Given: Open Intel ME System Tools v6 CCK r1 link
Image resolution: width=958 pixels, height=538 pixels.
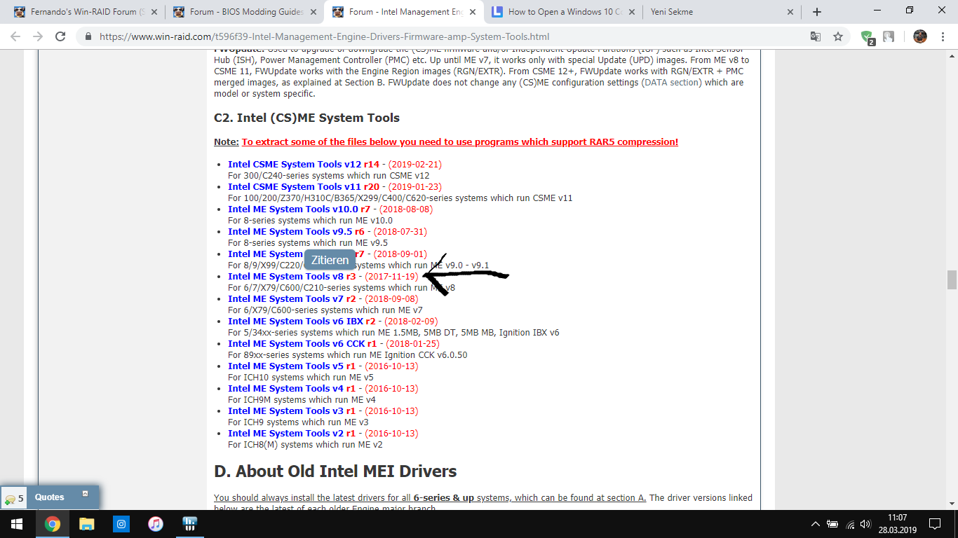Looking at the screenshot, I should (302, 344).
